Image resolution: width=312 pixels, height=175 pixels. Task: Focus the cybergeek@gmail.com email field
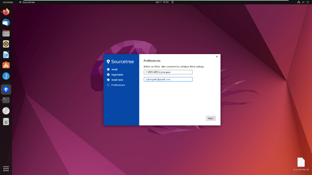tap(168, 79)
